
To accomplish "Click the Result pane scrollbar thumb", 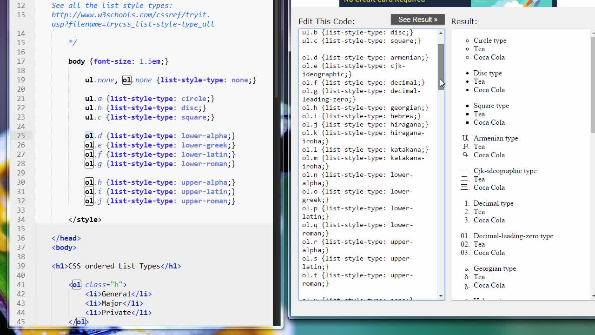I will 593,84.
